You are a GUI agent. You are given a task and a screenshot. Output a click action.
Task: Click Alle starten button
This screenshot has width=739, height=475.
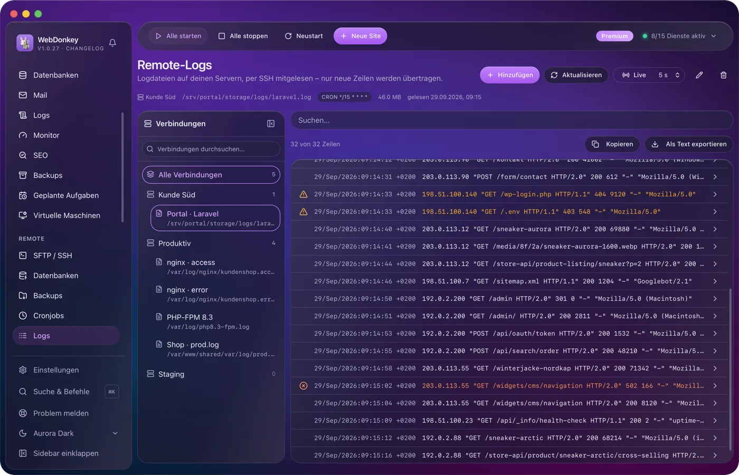click(x=178, y=36)
